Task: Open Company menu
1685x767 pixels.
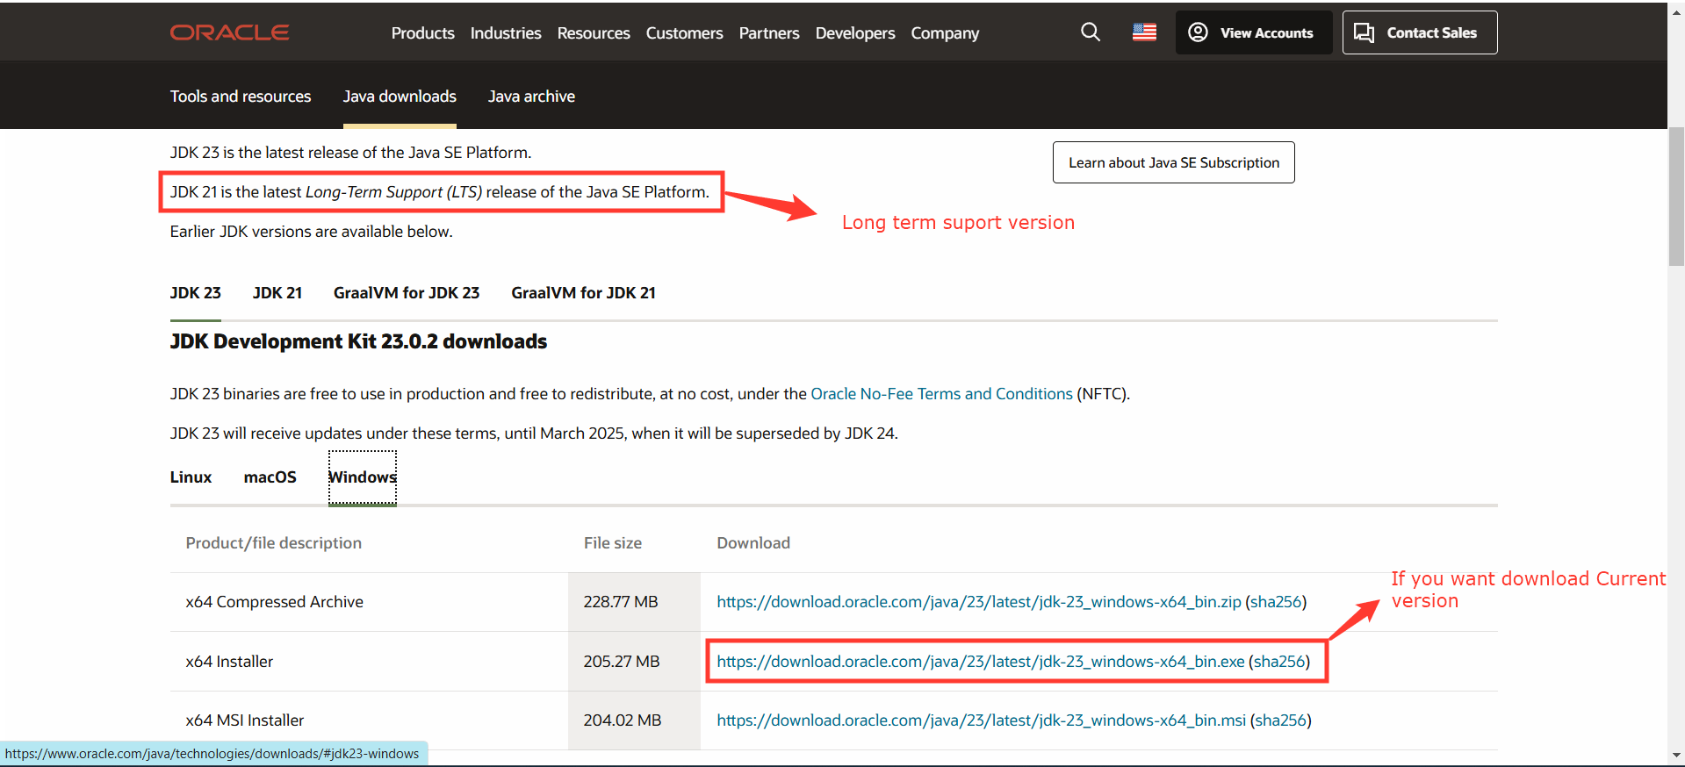Action: point(945,33)
